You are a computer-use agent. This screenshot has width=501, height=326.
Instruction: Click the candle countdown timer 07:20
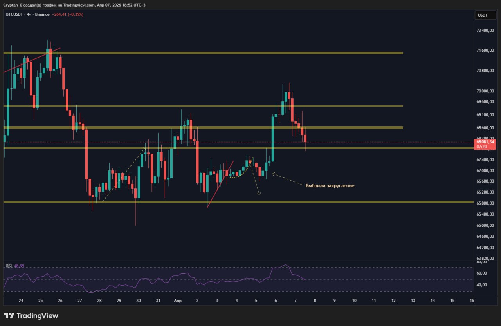[x=481, y=147]
